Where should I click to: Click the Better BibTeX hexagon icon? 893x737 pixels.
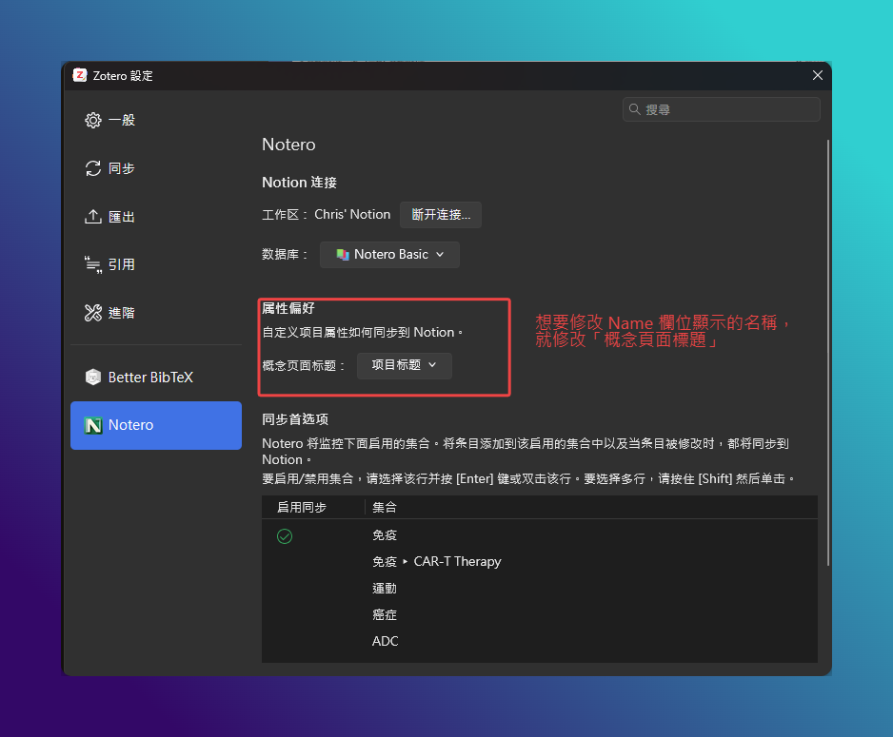(x=93, y=377)
